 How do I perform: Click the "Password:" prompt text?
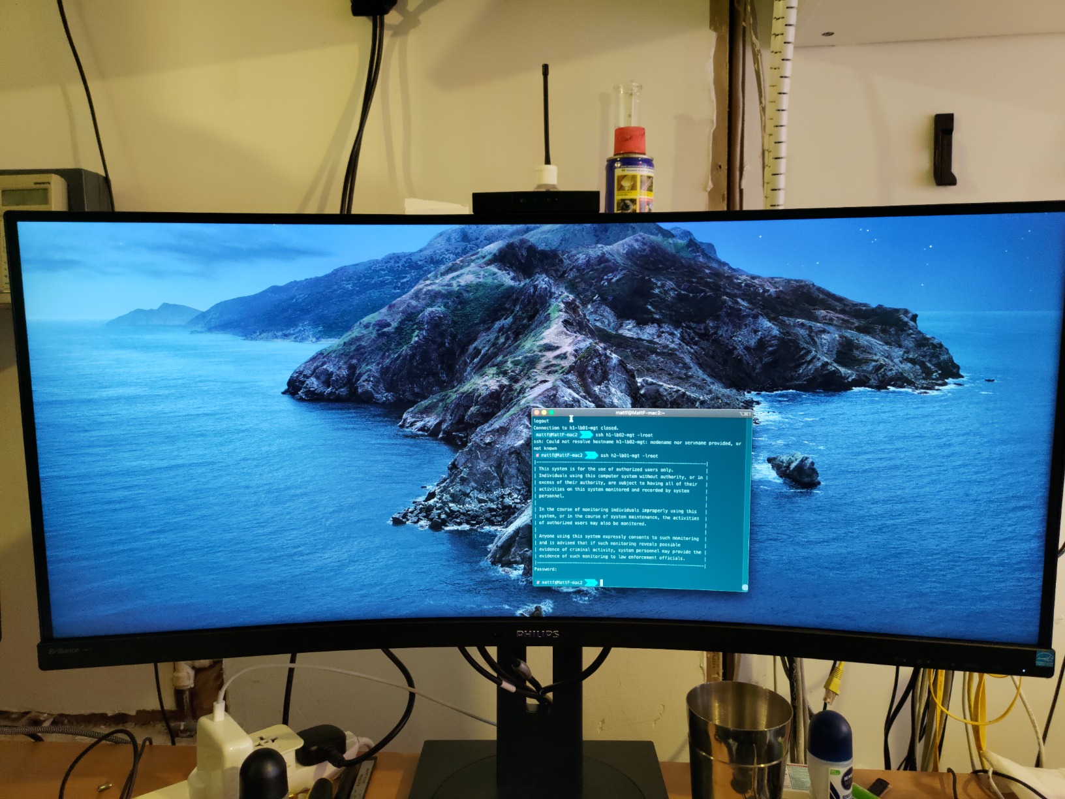click(x=545, y=569)
